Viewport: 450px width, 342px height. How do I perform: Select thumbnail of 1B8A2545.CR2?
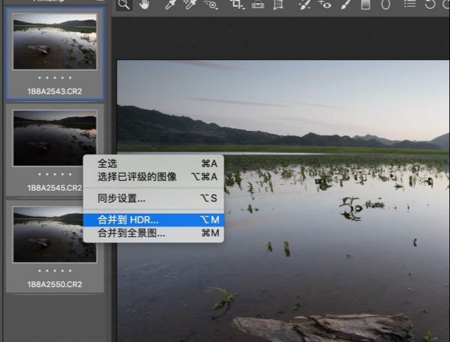click(55, 138)
